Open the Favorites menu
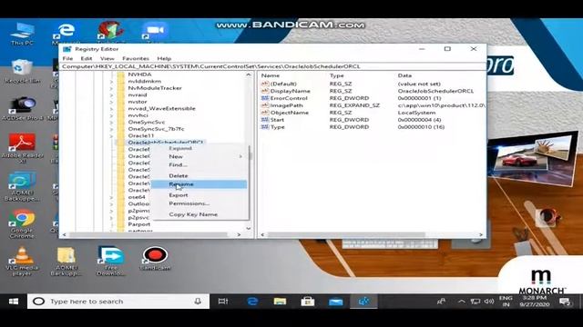This screenshot has width=583, height=327. point(136,58)
